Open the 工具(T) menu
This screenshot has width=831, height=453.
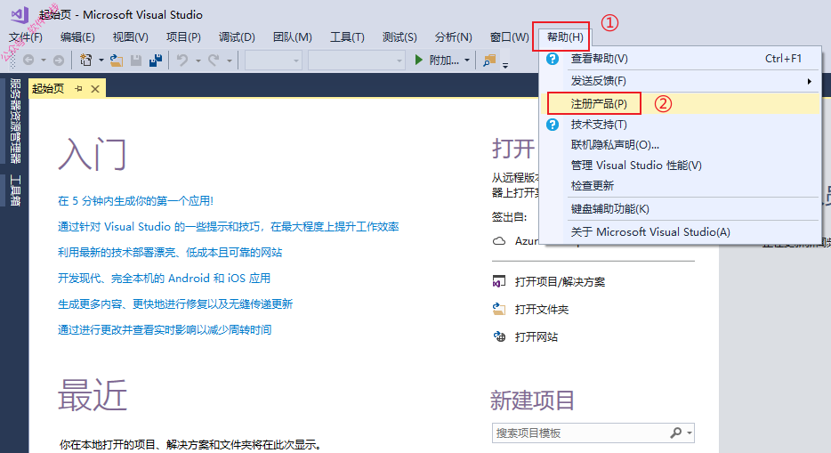coord(347,37)
